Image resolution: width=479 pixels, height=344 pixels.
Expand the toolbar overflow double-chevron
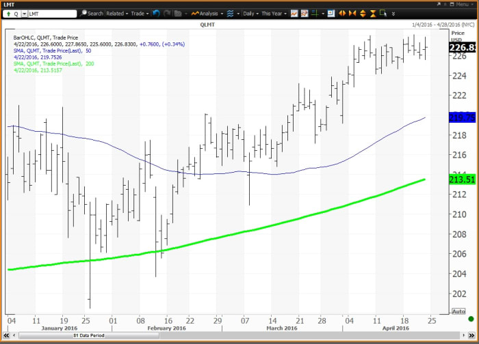[393, 14]
